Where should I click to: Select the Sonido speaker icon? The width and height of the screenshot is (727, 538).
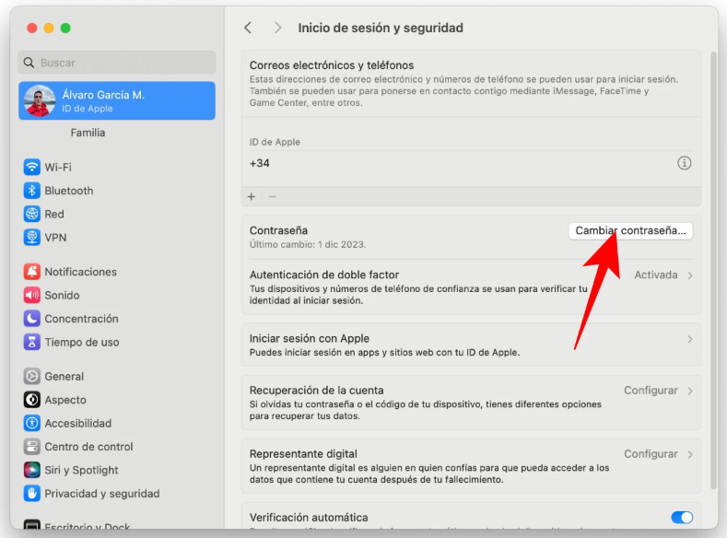point(32,296)
